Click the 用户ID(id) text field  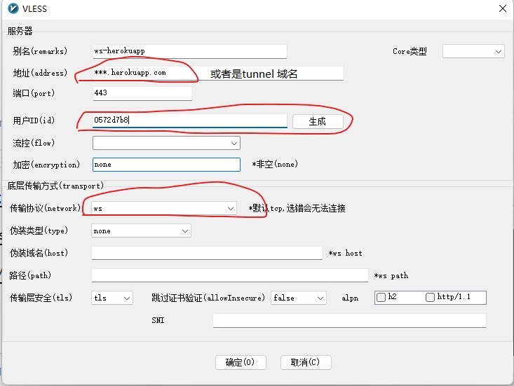click(189, 120)
